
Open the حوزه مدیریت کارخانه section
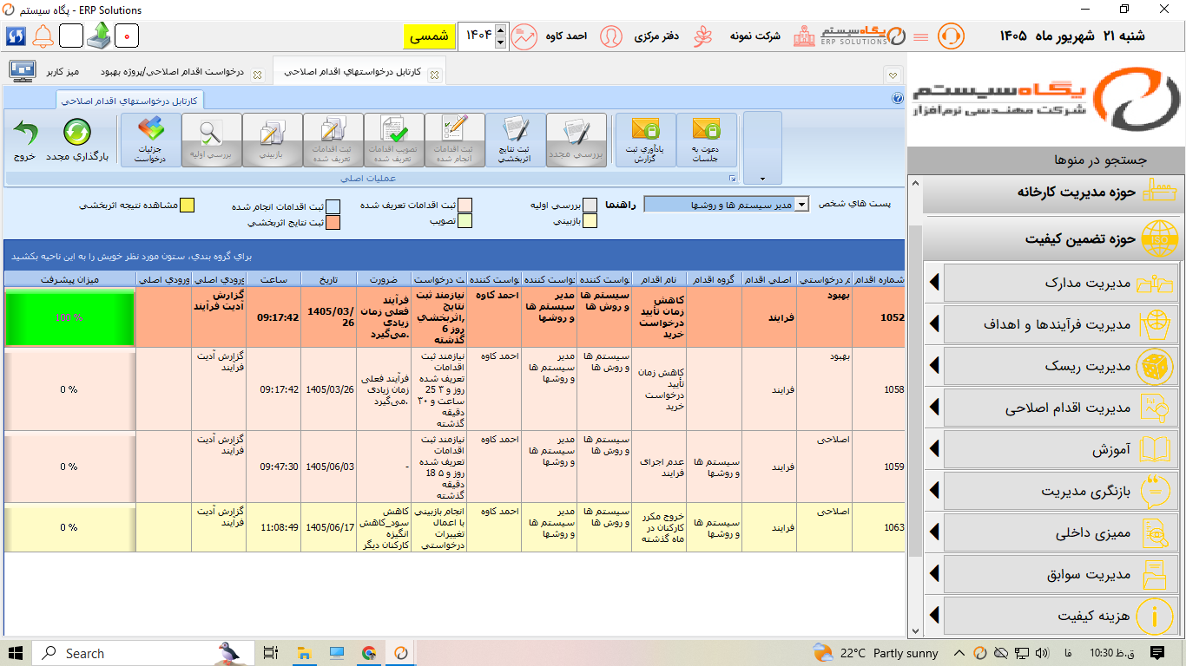(1053, 193)
